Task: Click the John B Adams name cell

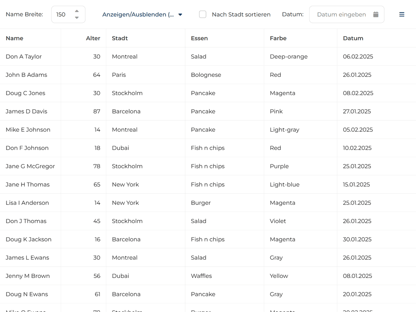Action: pos(26,75)
